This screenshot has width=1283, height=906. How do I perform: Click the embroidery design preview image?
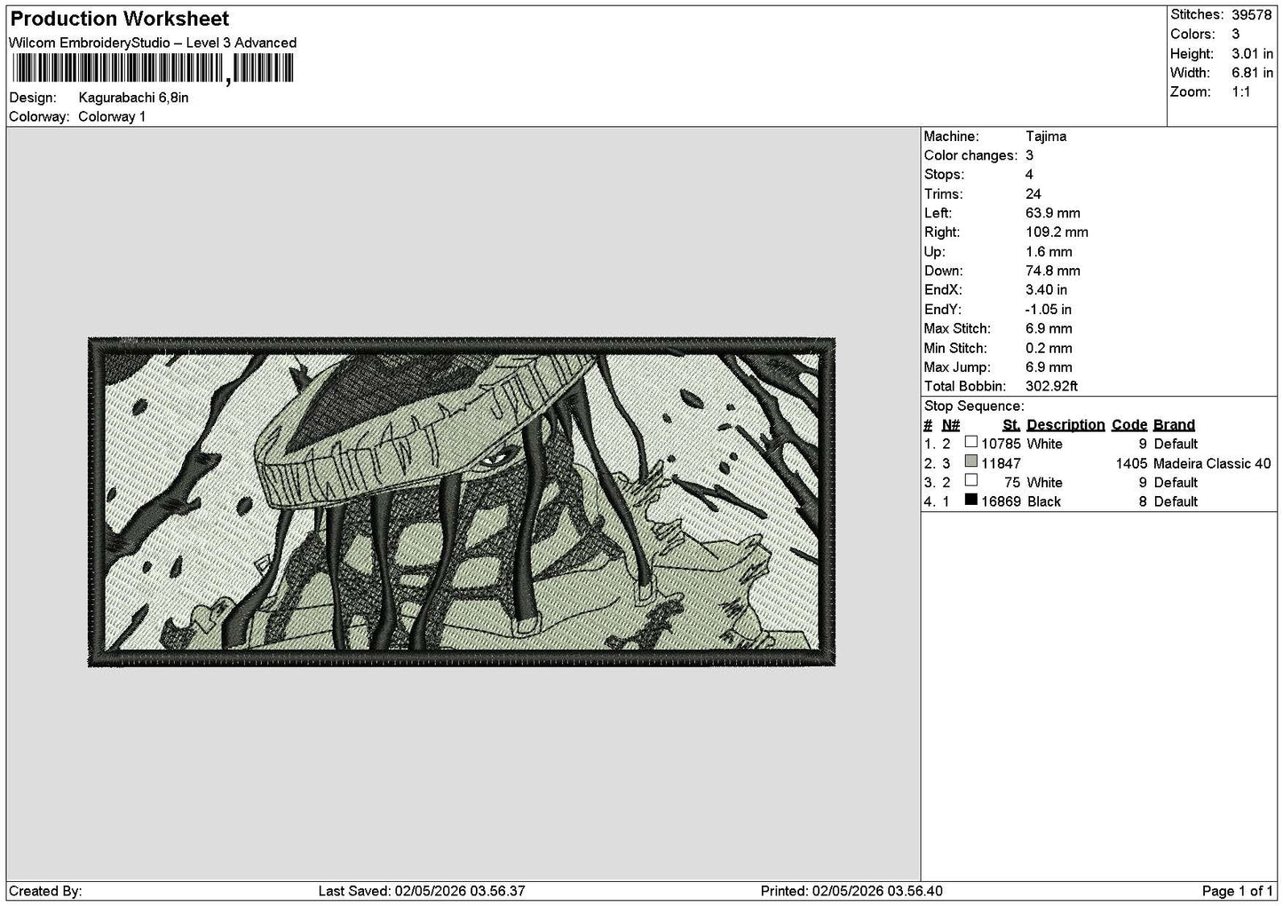(x=462, y=502)
